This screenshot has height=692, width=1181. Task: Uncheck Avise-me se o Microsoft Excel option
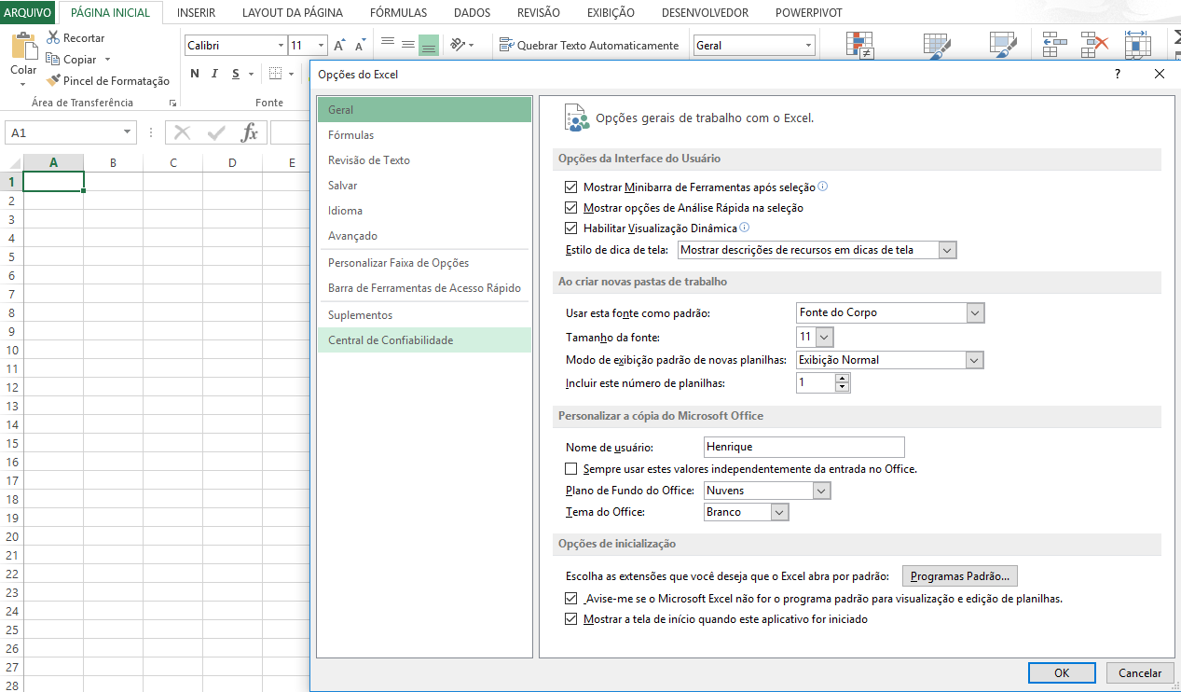pyautogui.click(x=571, y=599)
